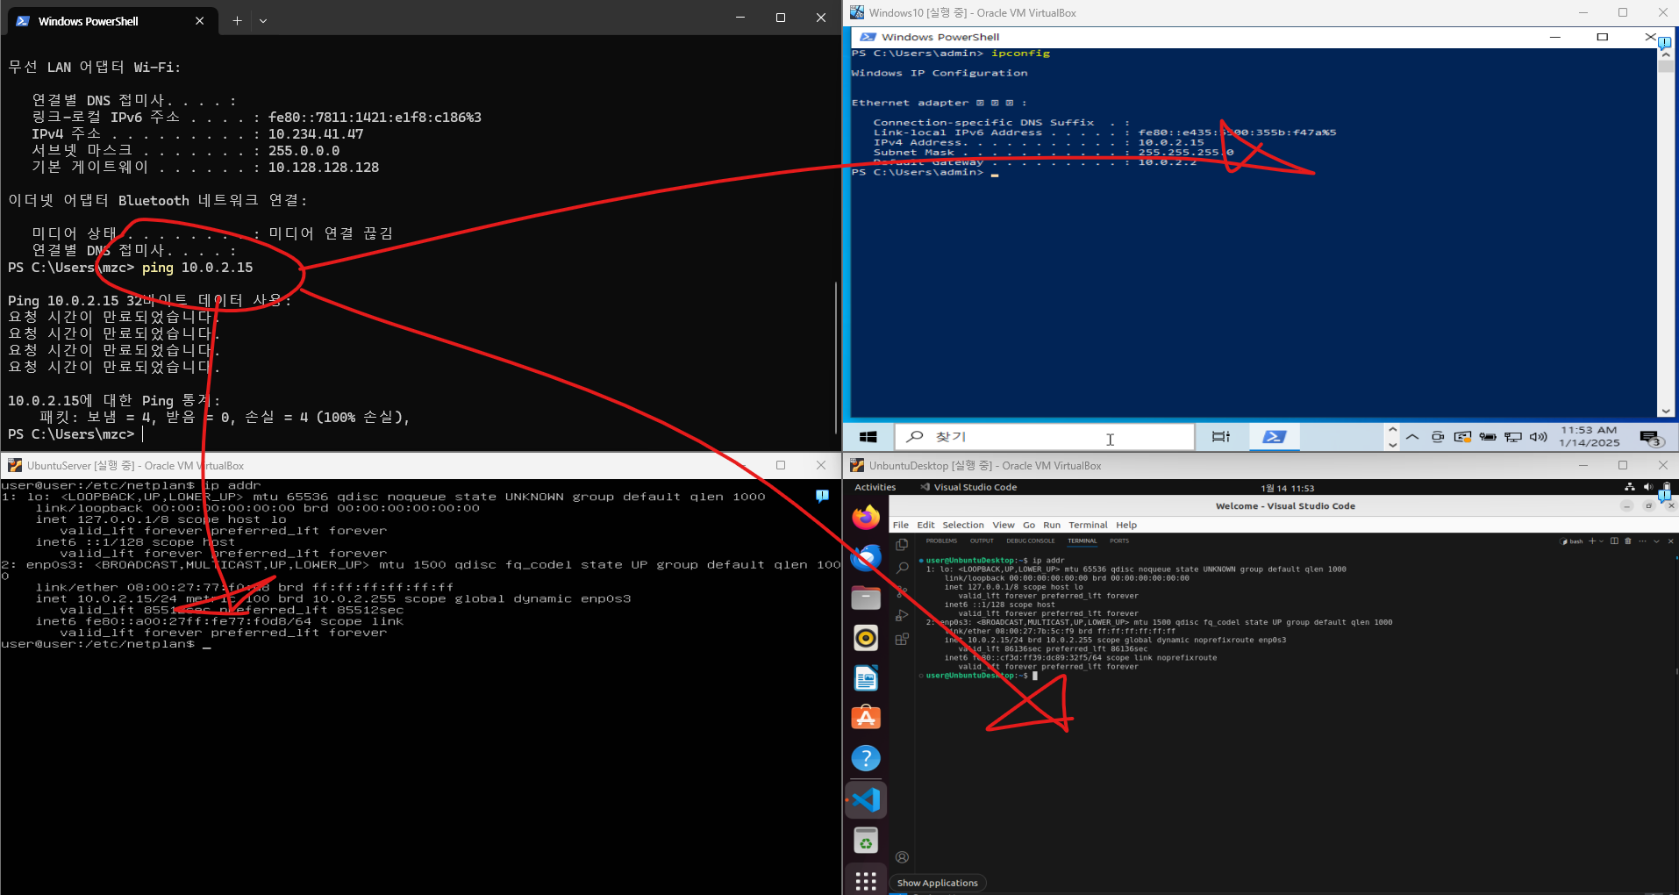The width and height of the screenshot is (1679, 895).
Task: Open the launch profile dropdown beside new terminal
Action: (x=1602, y=541)
